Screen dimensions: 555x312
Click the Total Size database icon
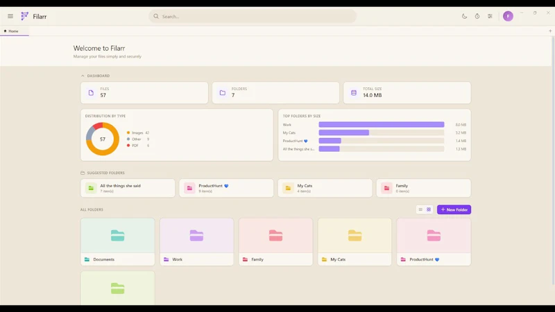(x=354, y=93)
